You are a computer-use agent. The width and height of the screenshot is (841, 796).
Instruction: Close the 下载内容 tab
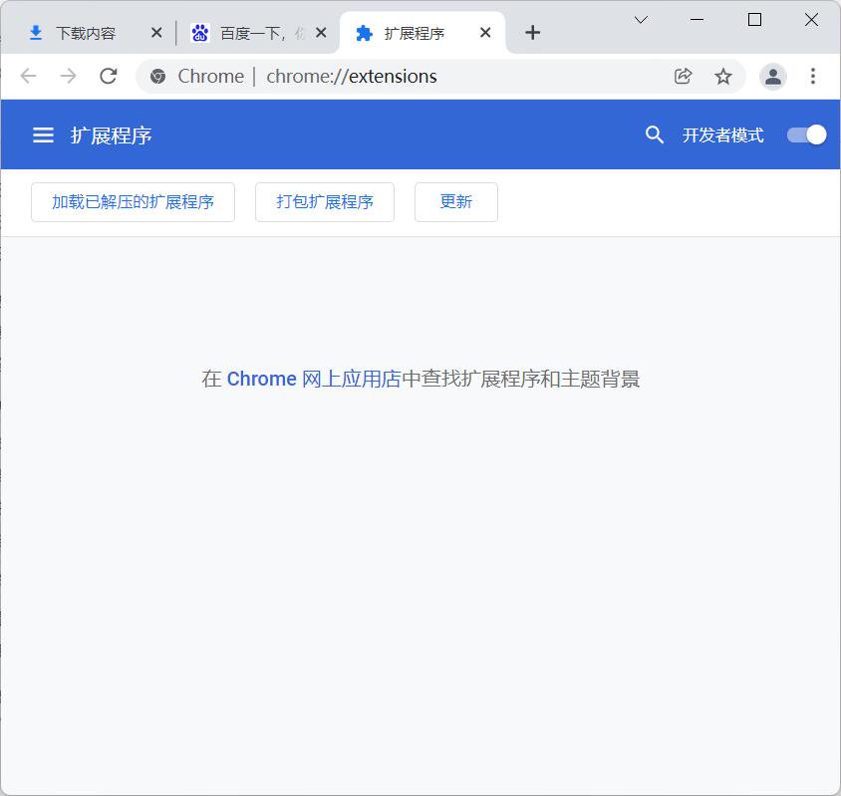point(156,33)
